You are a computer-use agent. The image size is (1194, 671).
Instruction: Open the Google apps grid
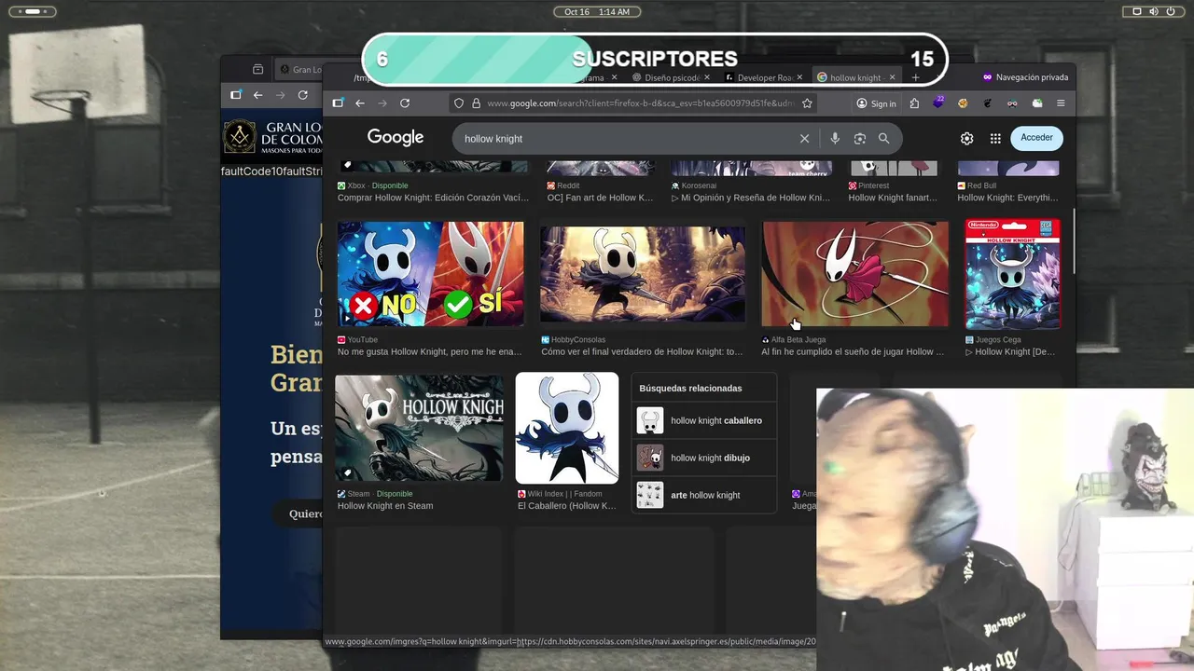995,139
